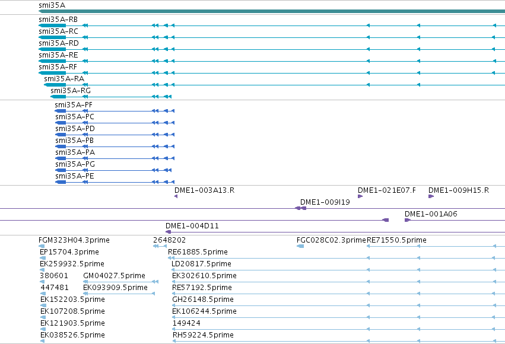Select EST EK093909.5prime label
Image resolution: width=505 pixels, height=344 pixels.
pos(115,288)
